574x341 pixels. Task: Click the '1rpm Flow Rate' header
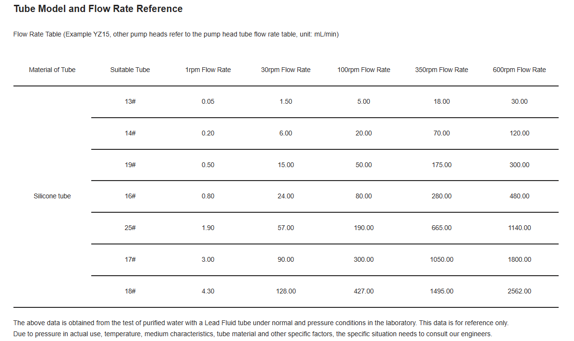pos(208,70)
